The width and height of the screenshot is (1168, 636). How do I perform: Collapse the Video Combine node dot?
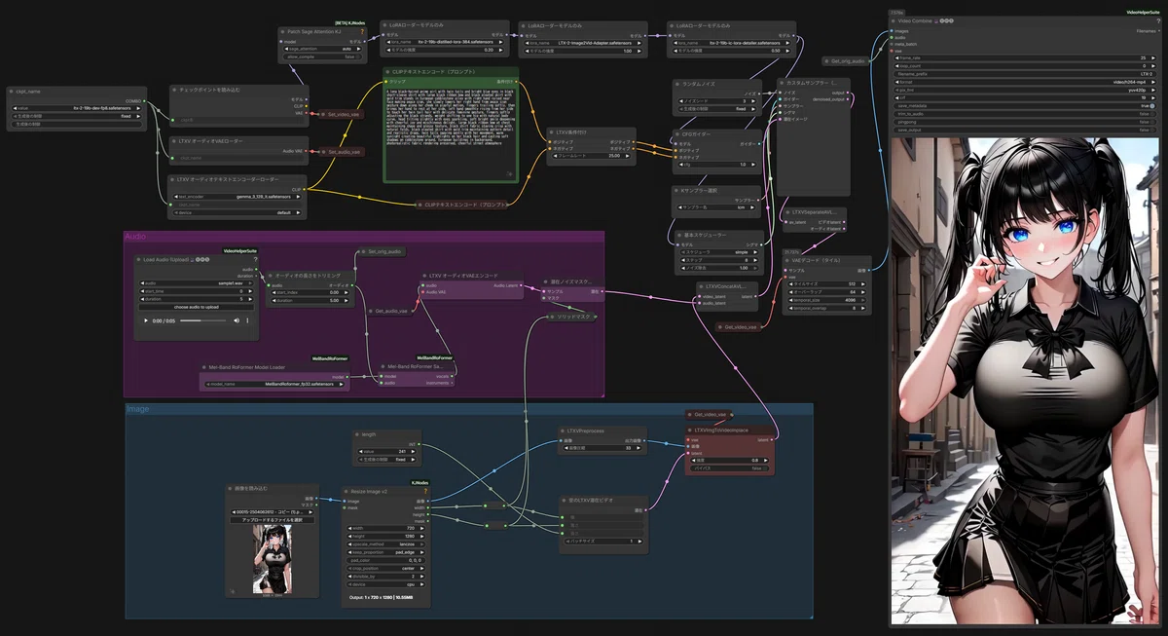point(893,20)
